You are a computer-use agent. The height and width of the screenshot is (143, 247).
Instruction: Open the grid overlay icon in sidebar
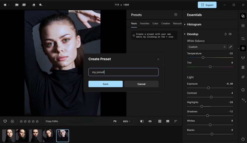(243, 67)
